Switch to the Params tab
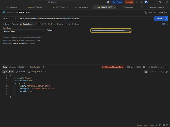 (x=15, y=24)
